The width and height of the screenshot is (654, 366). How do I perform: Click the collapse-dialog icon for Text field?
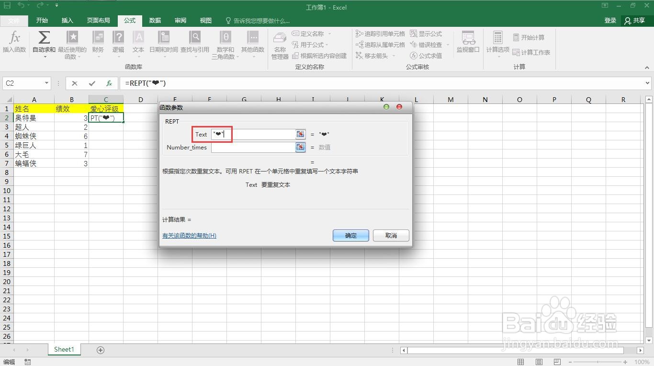[x=300, y=134]
